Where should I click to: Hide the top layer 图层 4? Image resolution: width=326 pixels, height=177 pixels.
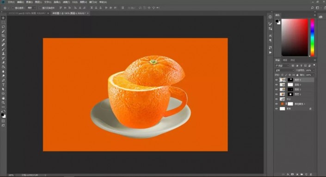277,80
